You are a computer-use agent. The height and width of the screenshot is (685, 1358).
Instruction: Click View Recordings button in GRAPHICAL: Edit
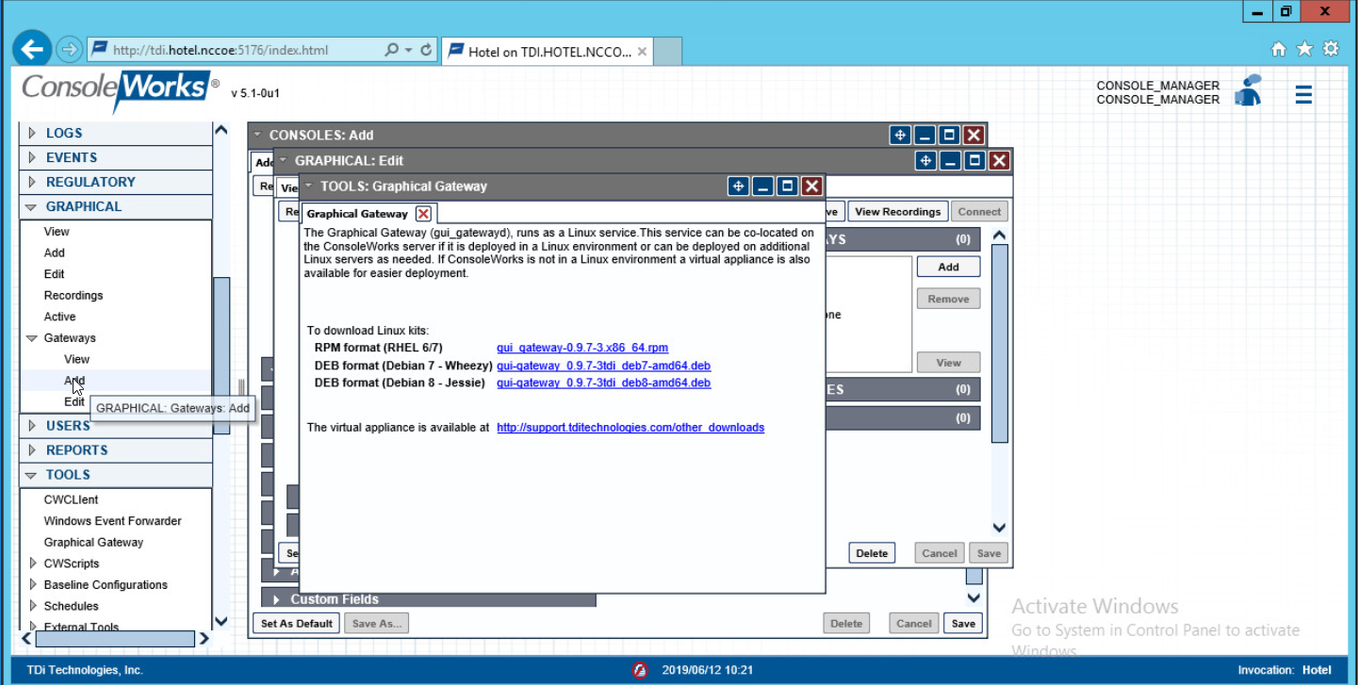coord(898,212)
